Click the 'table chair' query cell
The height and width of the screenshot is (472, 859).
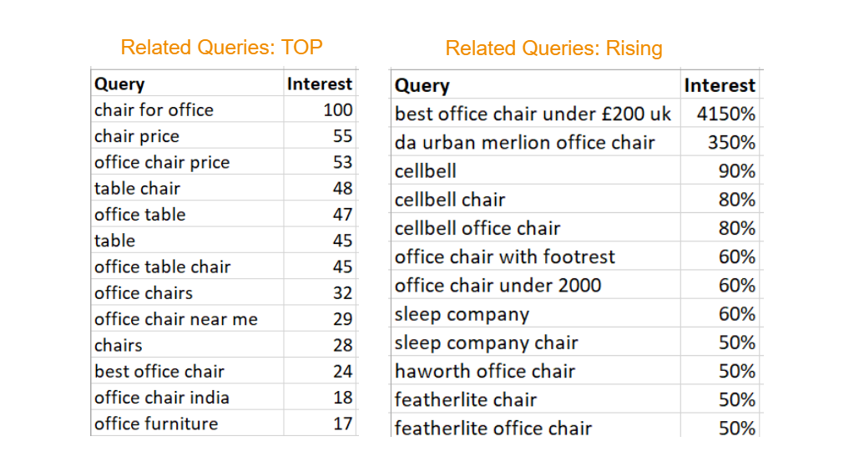point(138,189)
